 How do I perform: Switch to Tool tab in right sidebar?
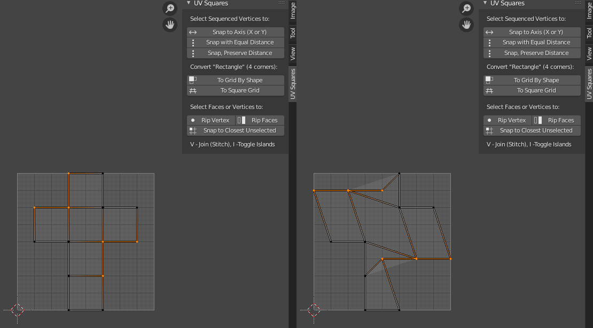click(589, 33)
